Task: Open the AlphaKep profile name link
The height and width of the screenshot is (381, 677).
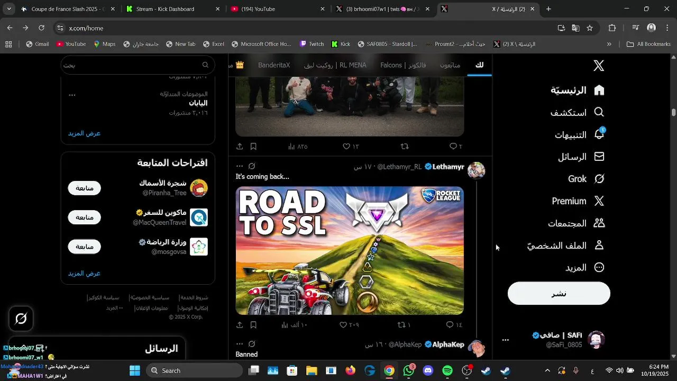Action: (448, 344)
